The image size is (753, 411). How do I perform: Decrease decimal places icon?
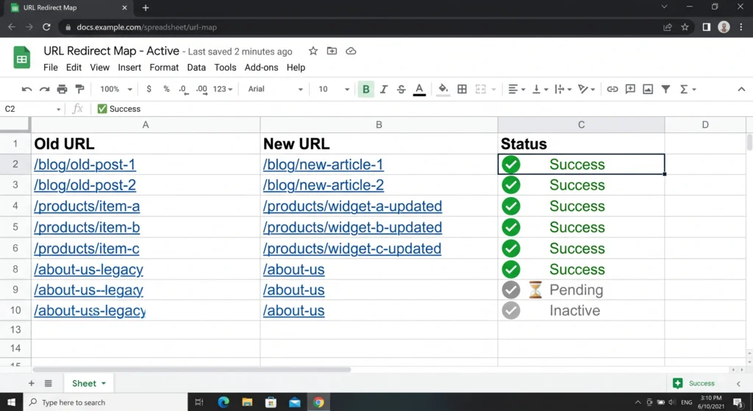point(183,89)
